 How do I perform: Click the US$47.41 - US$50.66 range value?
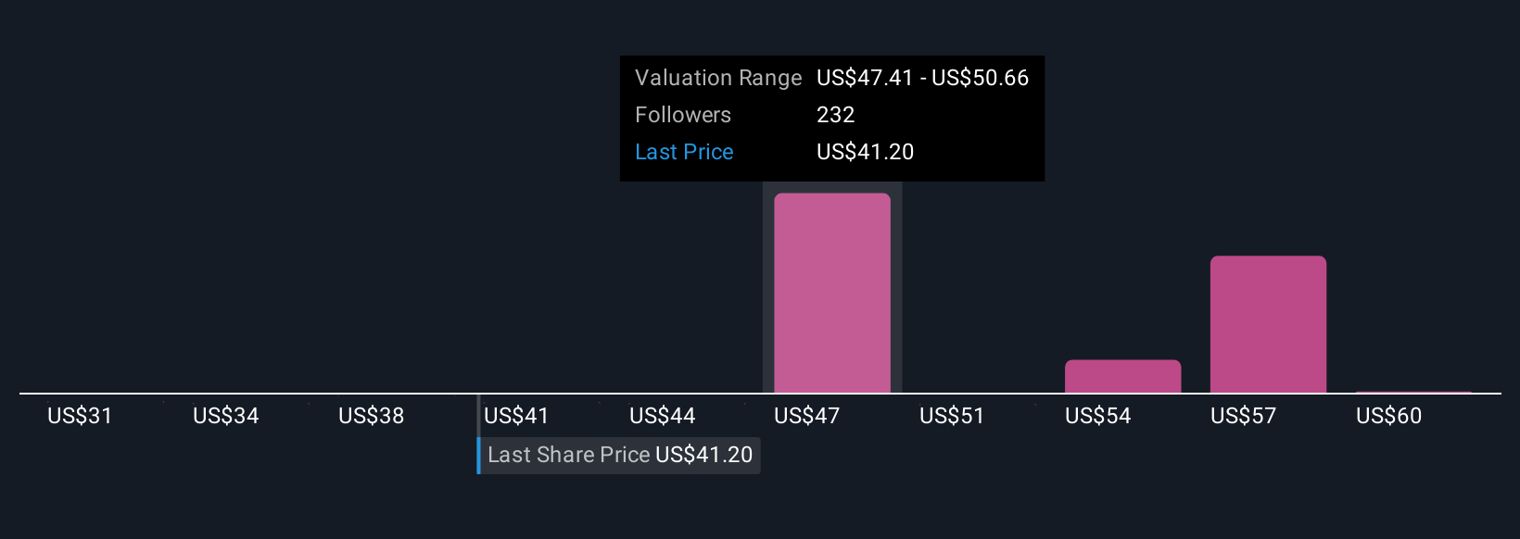(922, 78)
